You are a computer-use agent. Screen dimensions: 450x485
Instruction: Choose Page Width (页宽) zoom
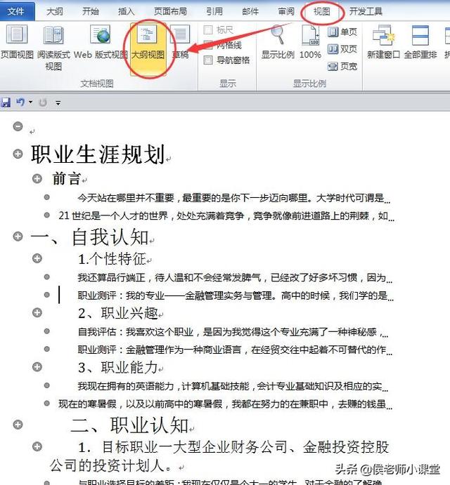[342, 66]
